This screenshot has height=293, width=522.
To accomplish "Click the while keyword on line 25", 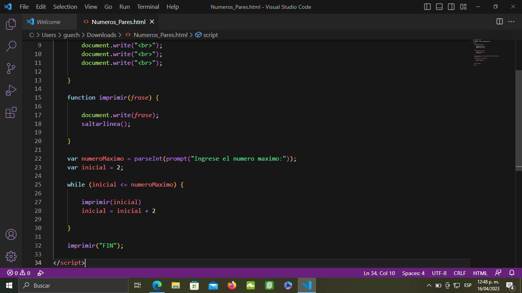I will coord(76,184).
